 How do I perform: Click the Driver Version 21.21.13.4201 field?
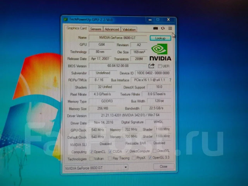[x=130, y=115]
